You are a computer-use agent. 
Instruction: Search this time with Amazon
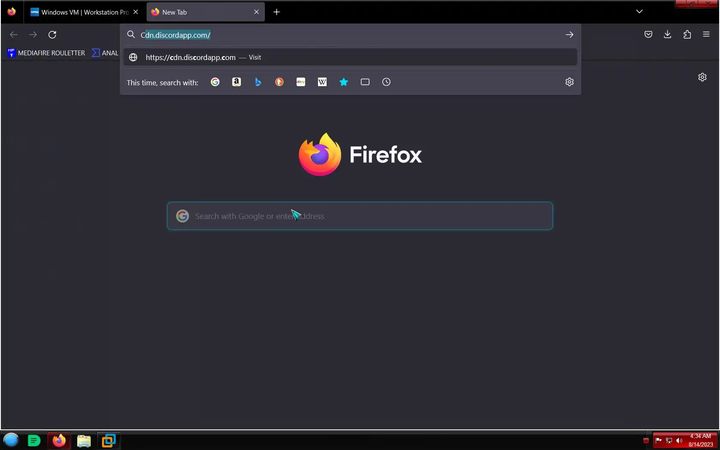[237, 82]
